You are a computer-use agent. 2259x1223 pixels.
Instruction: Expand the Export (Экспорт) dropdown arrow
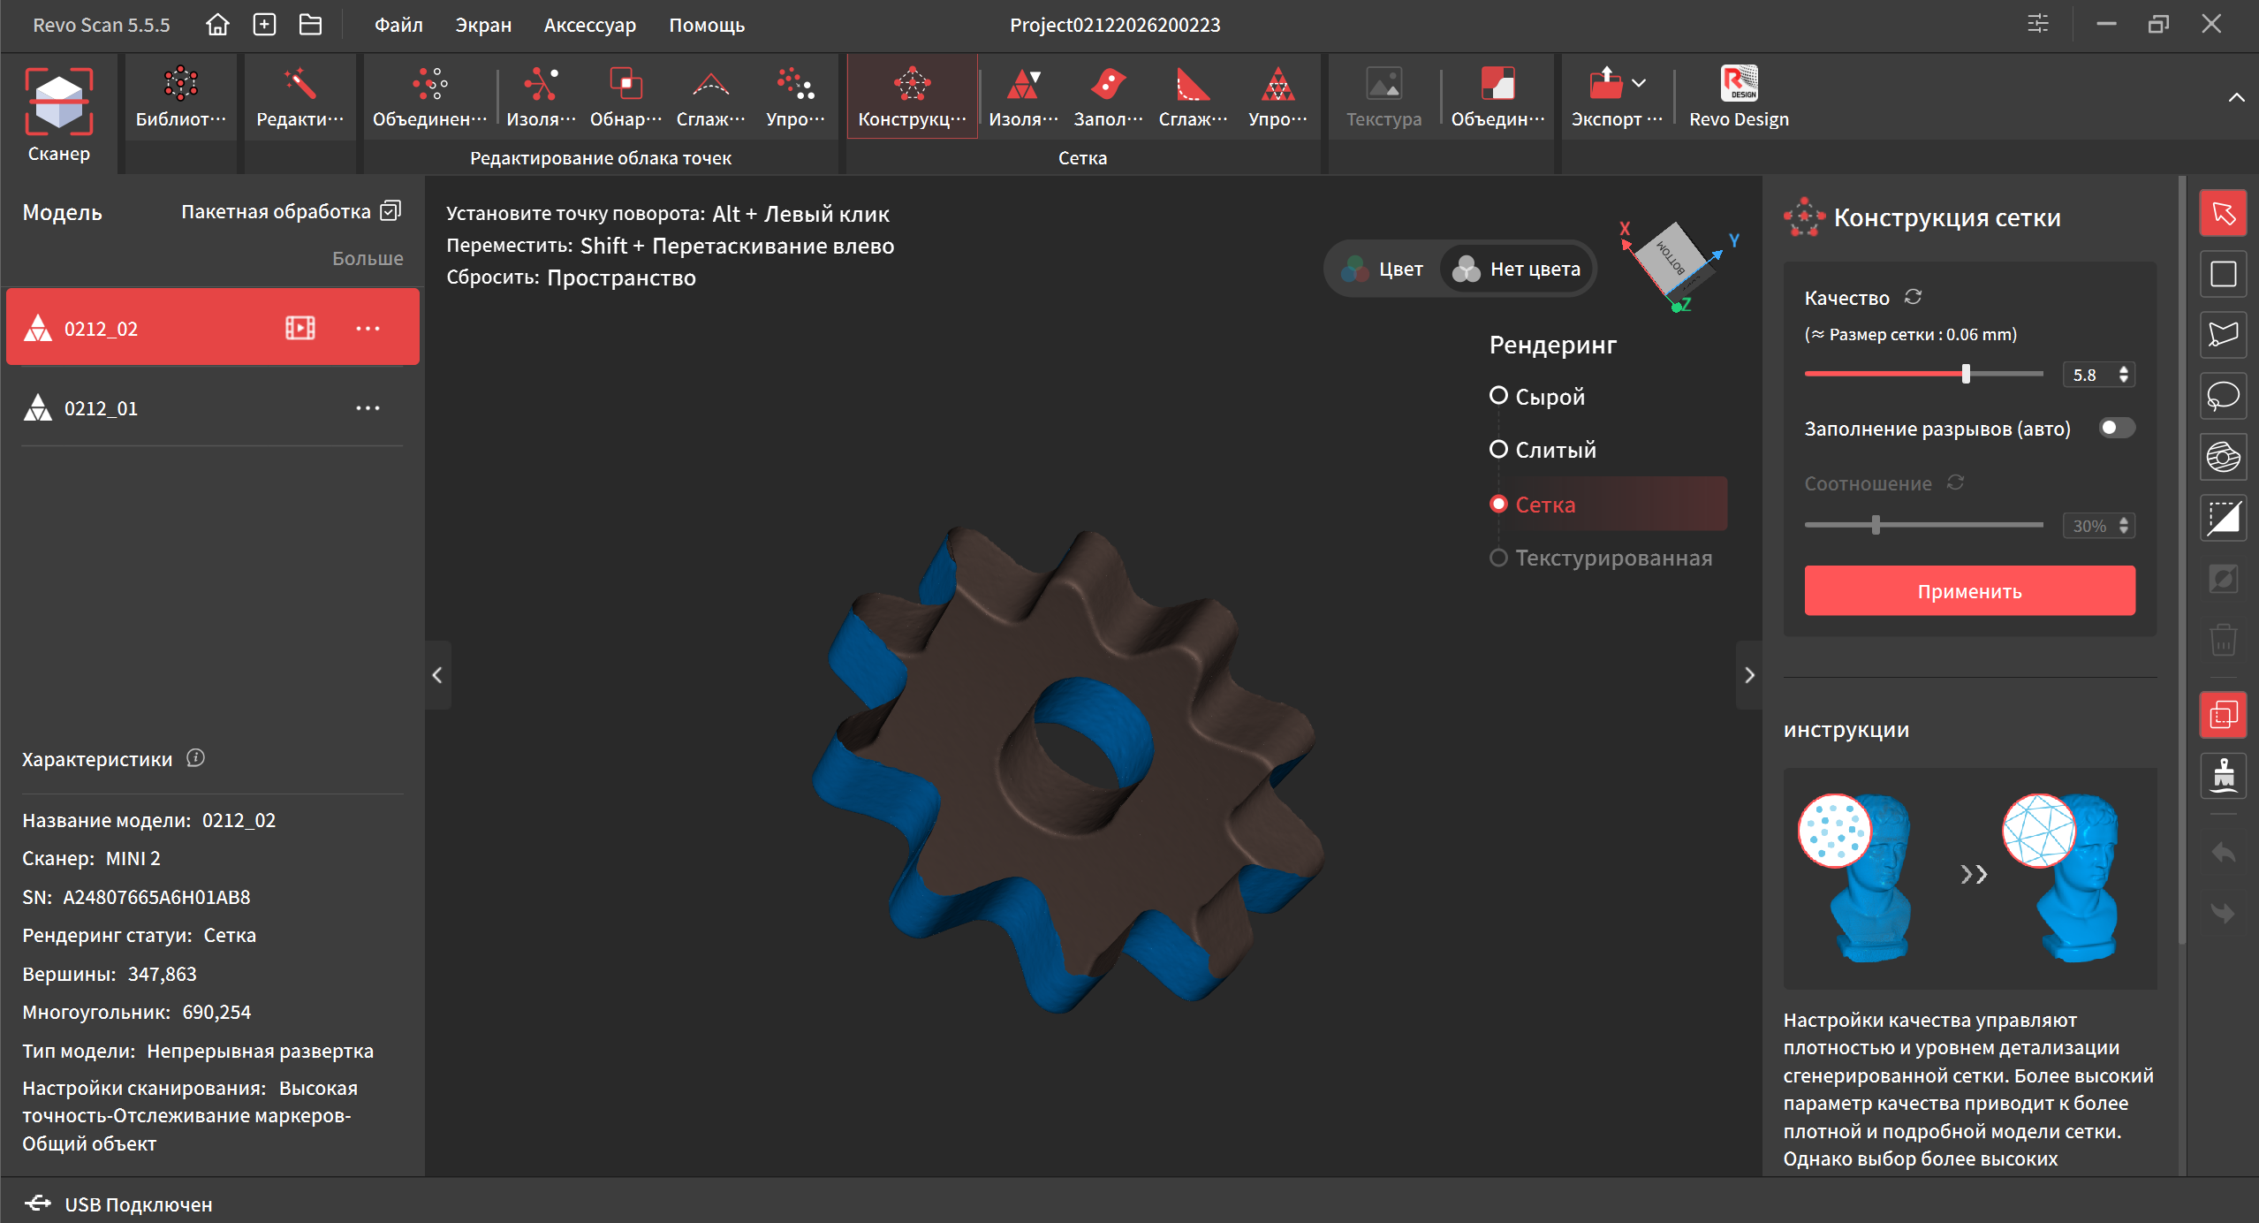click(1639, 83)
